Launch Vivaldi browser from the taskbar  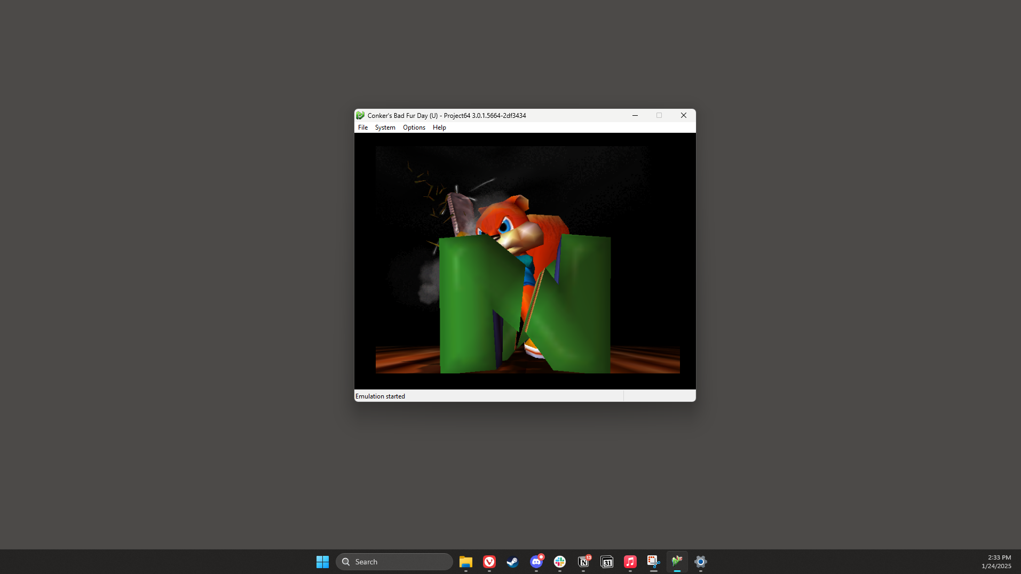489,562
